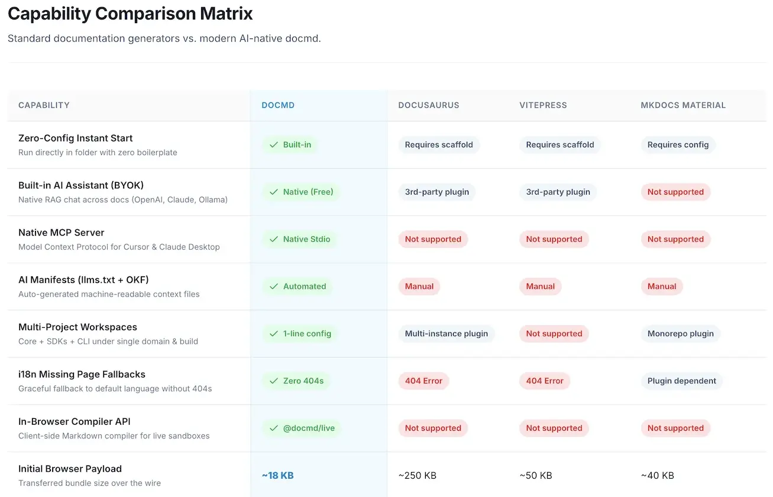773x497 pixels.
Task: Click i18n Missing Page Fallbacks title
Action: 82,375
